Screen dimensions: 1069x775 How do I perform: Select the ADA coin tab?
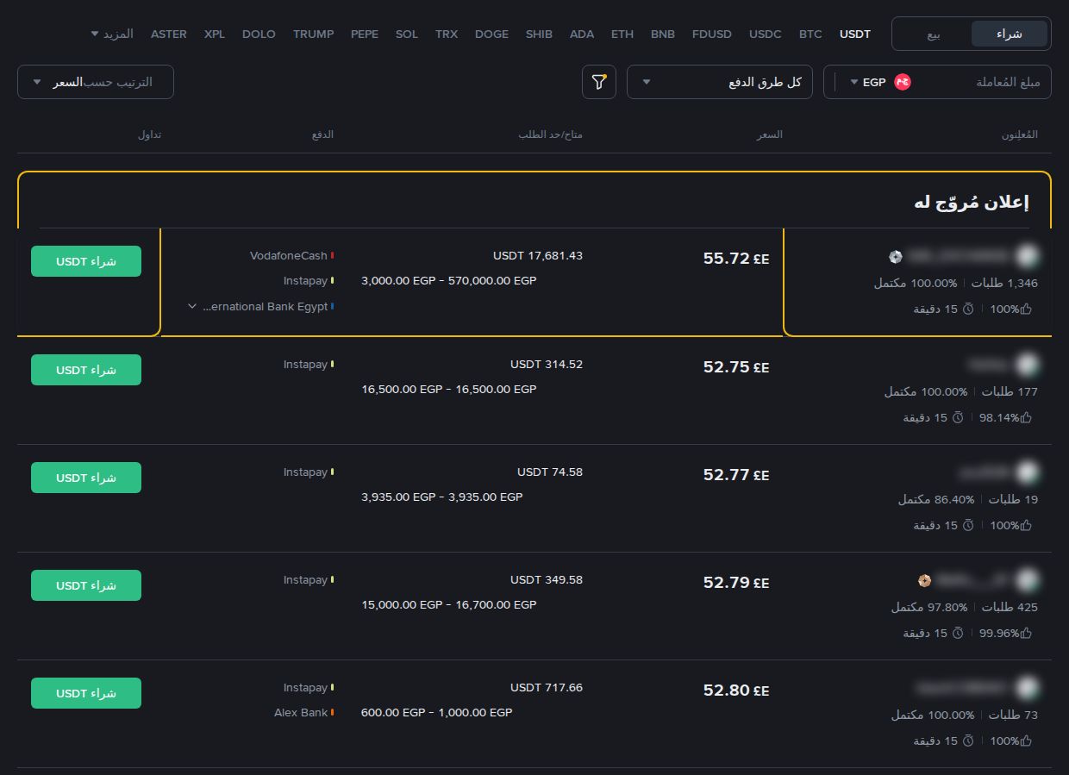[582, 34]
